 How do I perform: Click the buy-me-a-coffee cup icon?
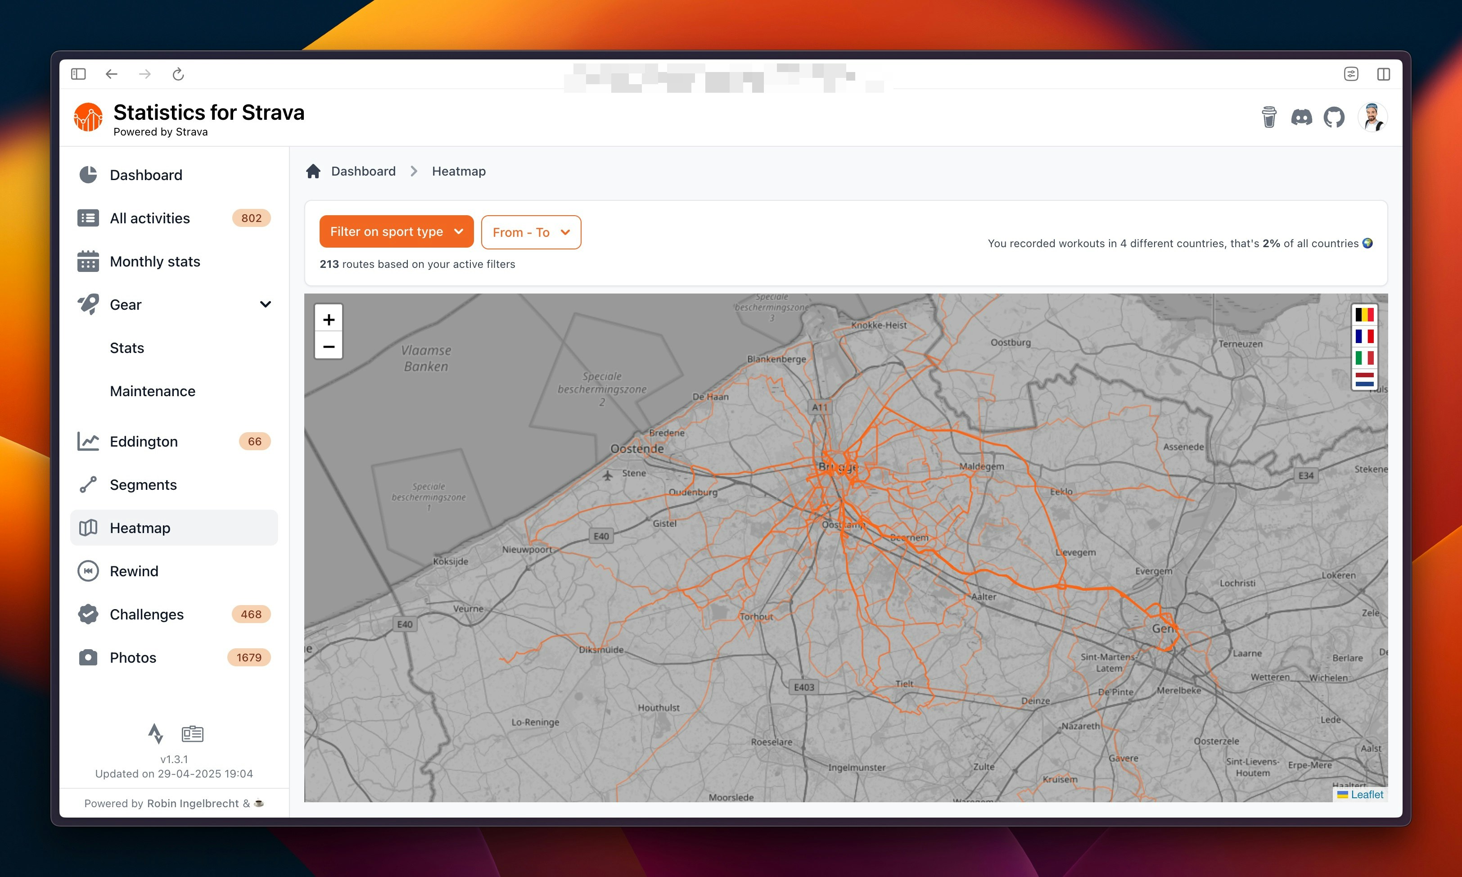(1269, 117)
